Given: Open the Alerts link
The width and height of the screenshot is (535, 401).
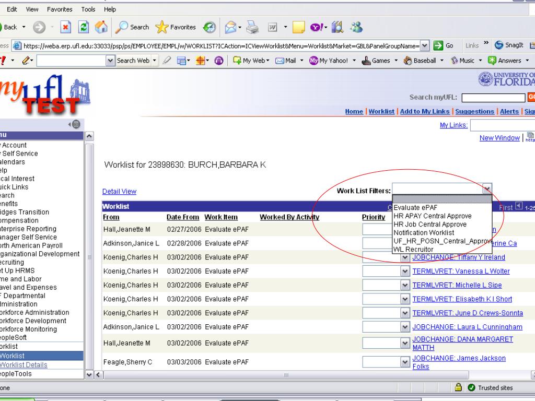Looking at the screenshot, I should [509, 112].
